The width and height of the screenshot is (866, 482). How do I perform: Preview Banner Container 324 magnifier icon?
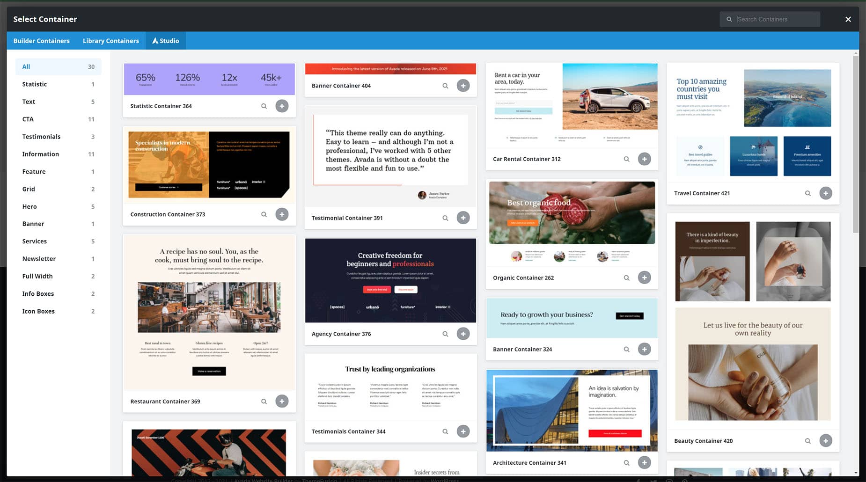(626, 350)
